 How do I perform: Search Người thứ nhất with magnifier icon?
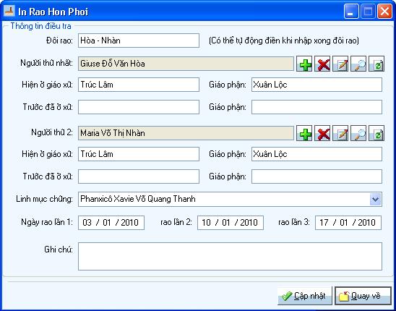[358, 64]
